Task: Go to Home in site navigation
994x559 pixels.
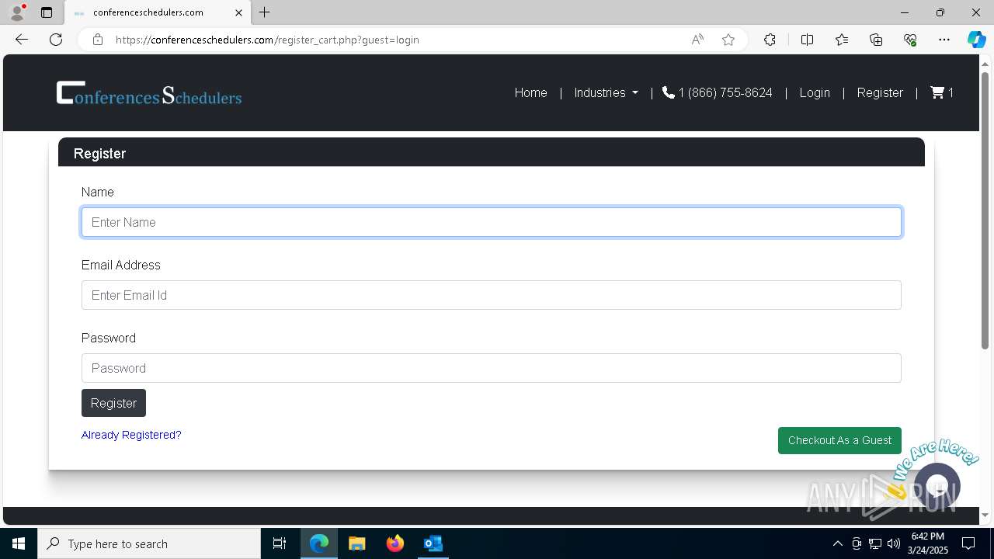Action: [531, 92]
